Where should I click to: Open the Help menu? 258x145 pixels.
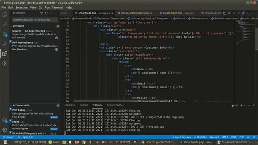pyautogui.click(x=69, y=8)
